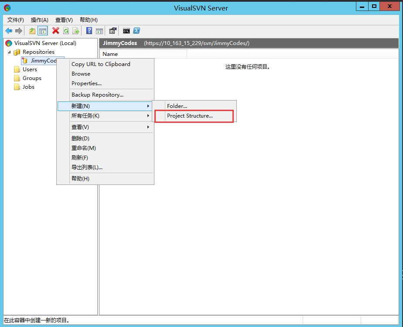Click the Up one level folder icon
403x327 pixels.
click(x=32, y=31)
